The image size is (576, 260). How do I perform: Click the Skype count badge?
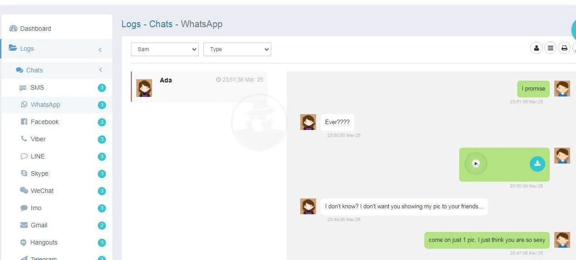(x=102, y=174)
